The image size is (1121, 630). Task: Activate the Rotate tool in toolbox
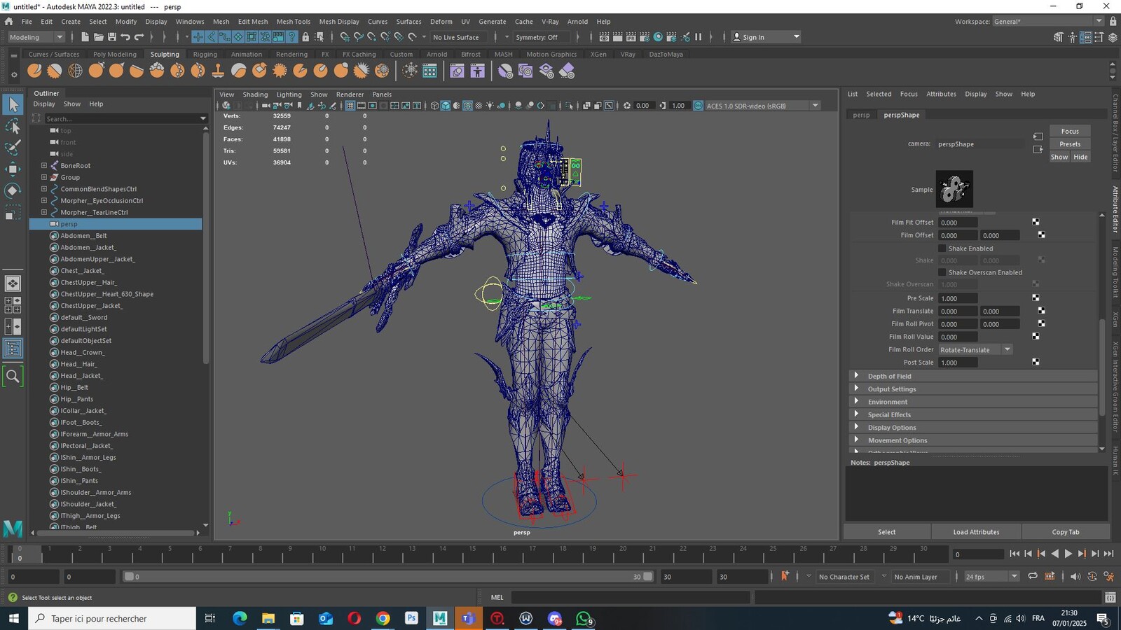pyautogui.click(x=13, y=190)
